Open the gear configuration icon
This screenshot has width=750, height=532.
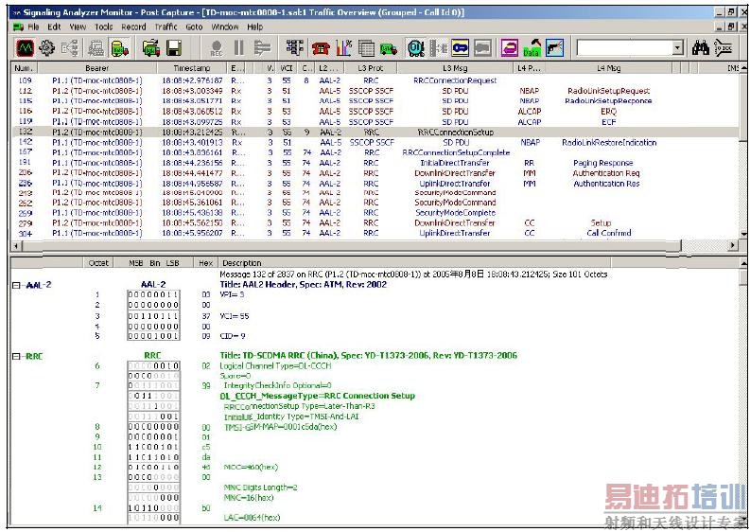point(47,48)
